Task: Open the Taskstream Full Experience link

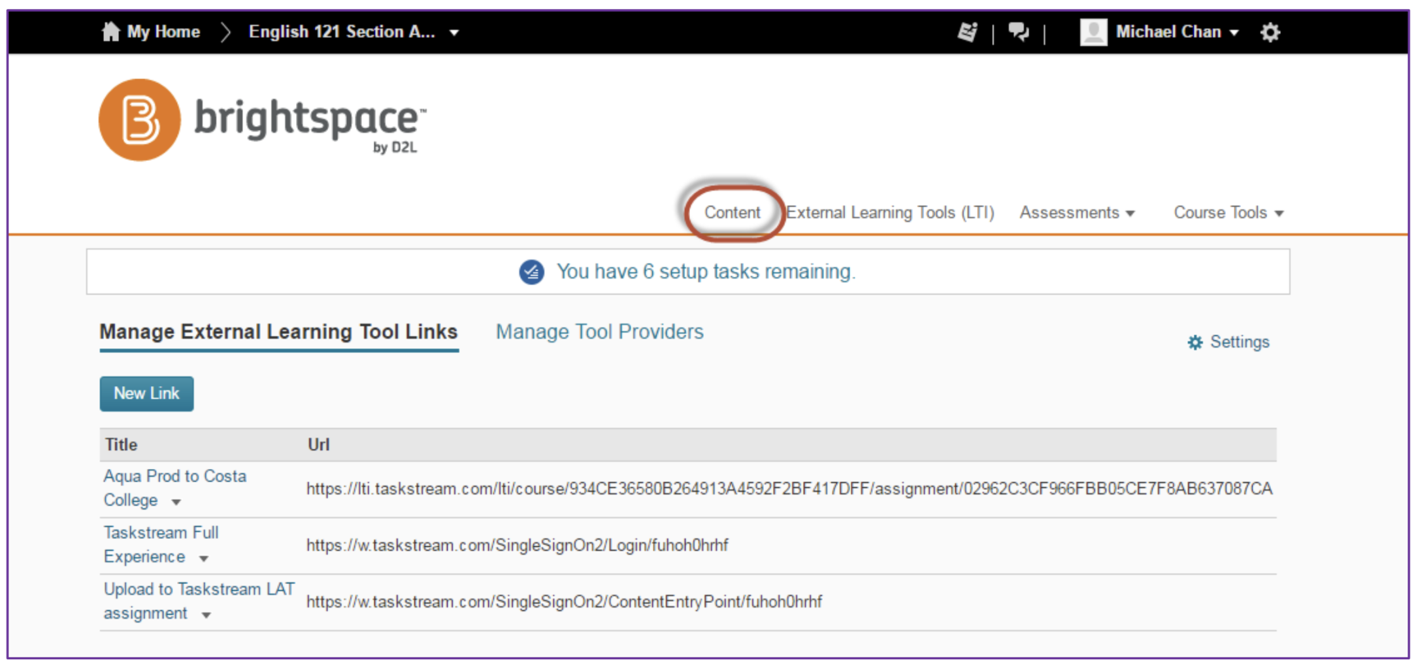Action: click(x=161, y=544)
